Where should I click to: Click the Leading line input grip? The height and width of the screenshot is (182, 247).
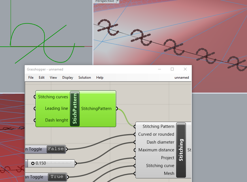35,108
